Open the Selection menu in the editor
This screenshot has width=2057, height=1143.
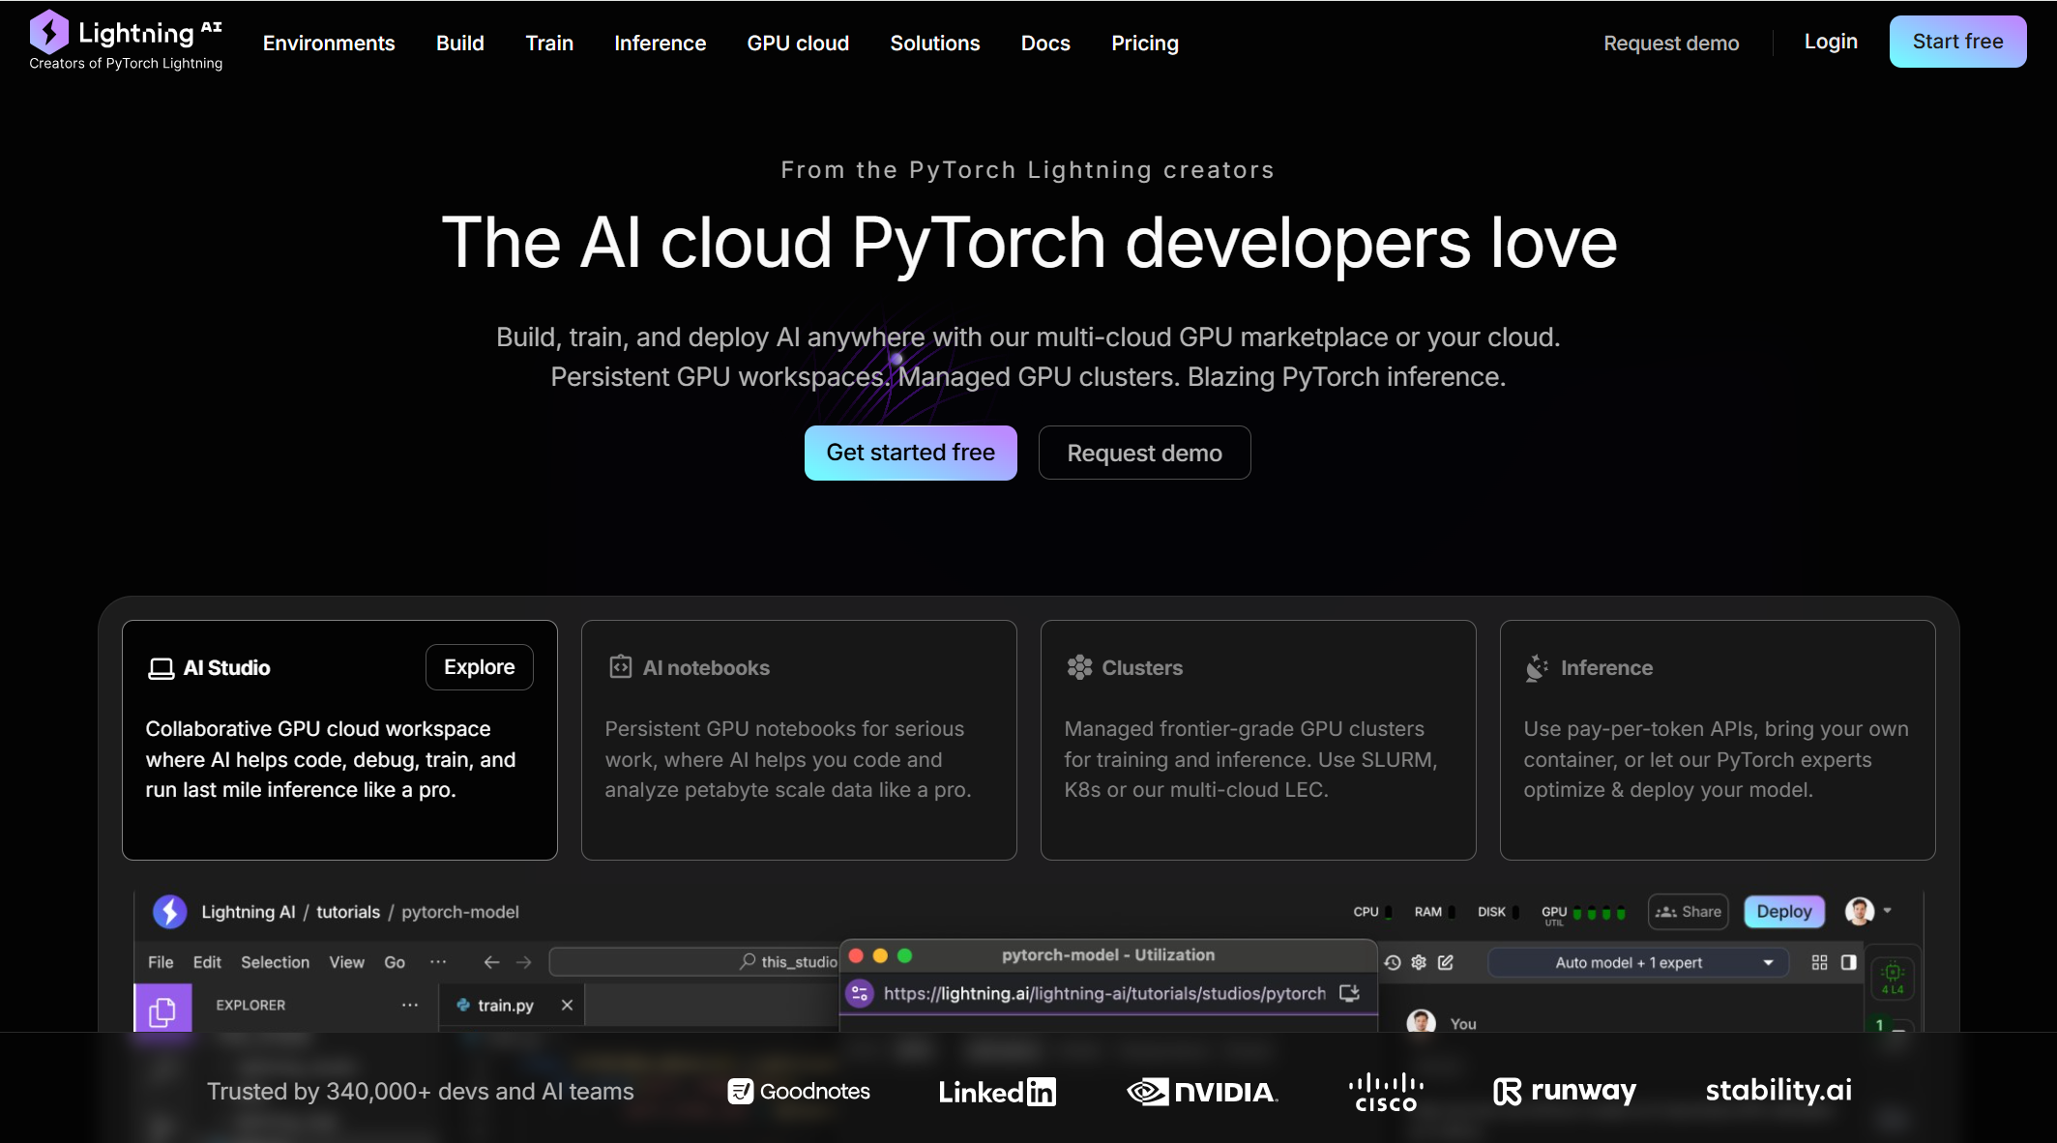pos(275,962)
